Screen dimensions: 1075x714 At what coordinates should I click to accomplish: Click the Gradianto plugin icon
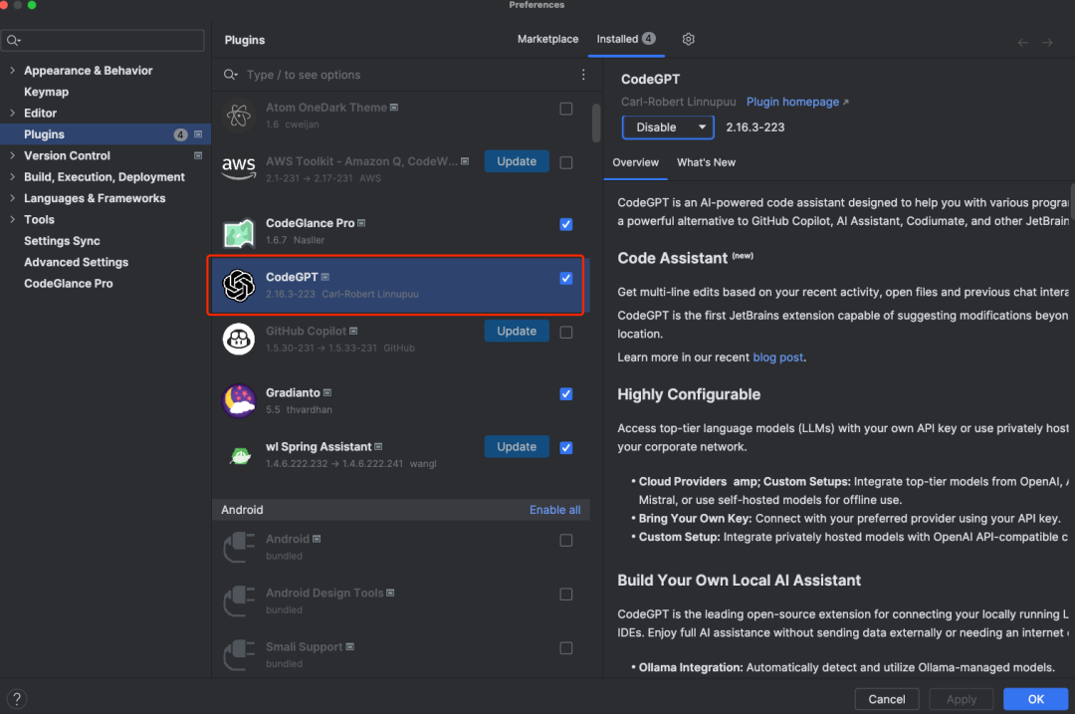(239, 400)
